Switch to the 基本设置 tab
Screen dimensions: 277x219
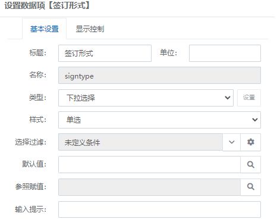click(45, 29)
